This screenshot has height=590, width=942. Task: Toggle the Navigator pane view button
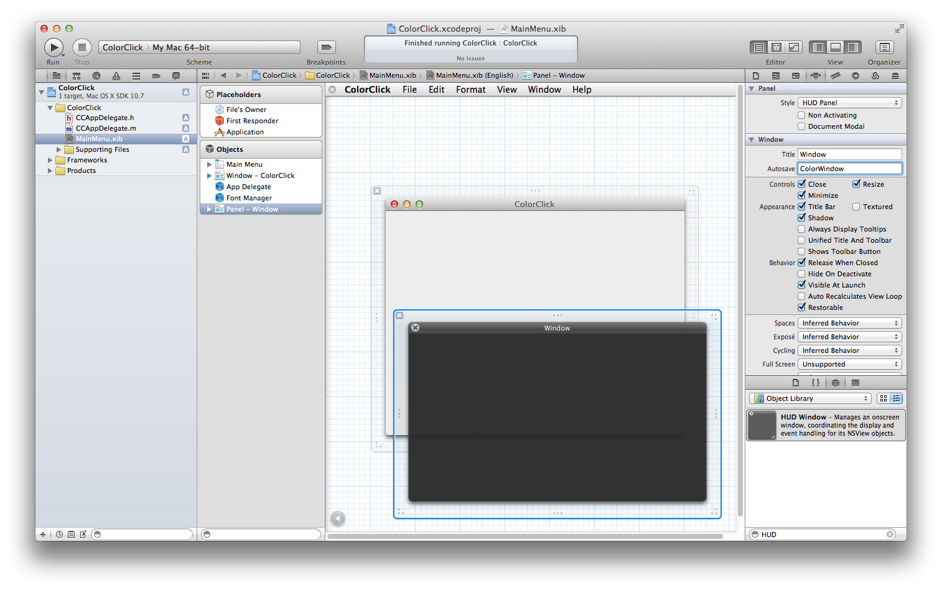tap(818, 47)
